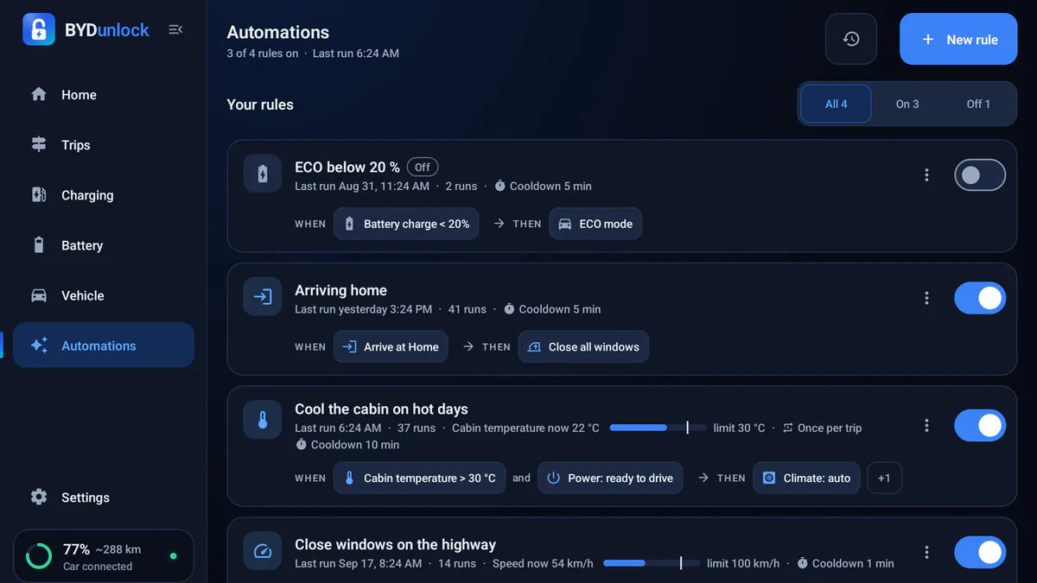Show the All 4 rules filter
1037x583 pixels.
tap(836, 104)
